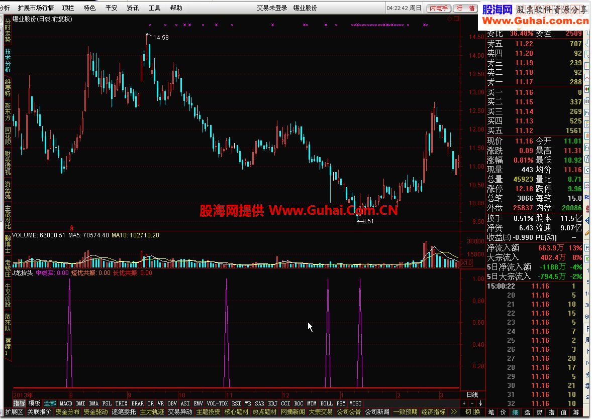Viewport: 592px width, 420px height.
Task: Open the 热点题材 bottom tab
Action: (x=265, y=412)
